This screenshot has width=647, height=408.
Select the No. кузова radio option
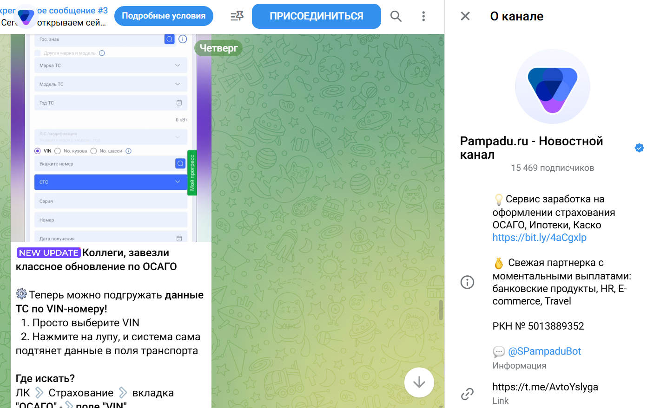tap(58, 151)
